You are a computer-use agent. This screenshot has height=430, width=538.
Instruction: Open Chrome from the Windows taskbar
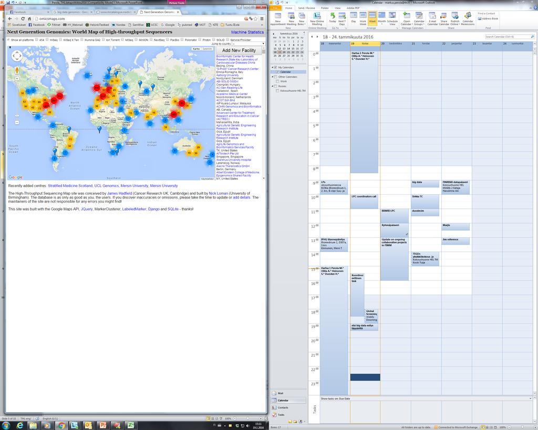[61, 426]
